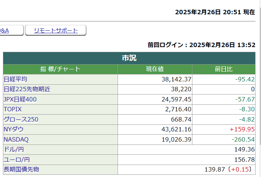Open the JPX日経400 index link

click(20, 99)
